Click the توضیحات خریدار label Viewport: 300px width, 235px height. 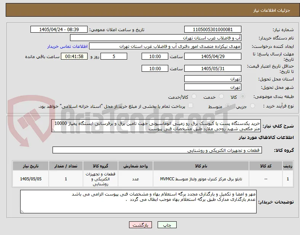point(276,202)
